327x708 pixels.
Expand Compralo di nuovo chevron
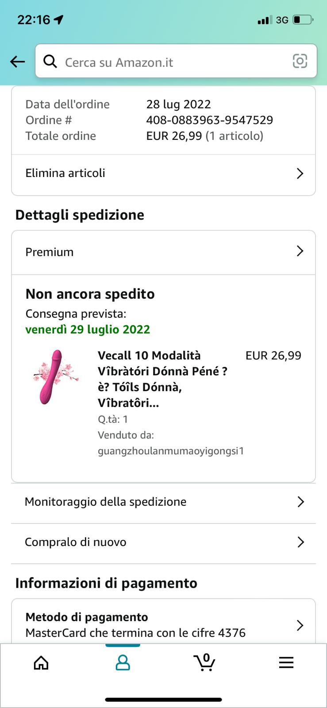point(300,542)
